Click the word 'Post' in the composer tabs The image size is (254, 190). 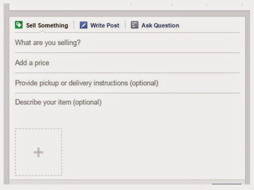point(113,25)
